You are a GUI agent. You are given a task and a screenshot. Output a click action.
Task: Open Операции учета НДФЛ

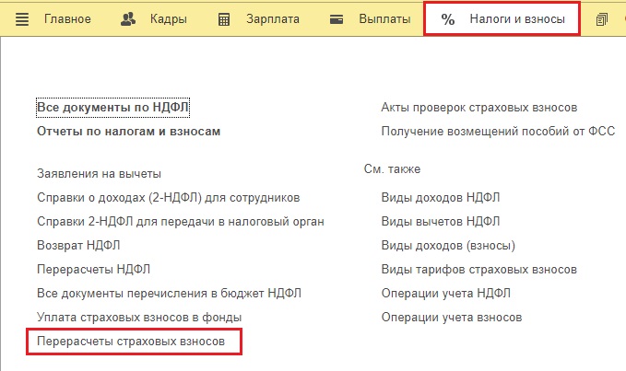pyautogui.click(x=446, y=294)
